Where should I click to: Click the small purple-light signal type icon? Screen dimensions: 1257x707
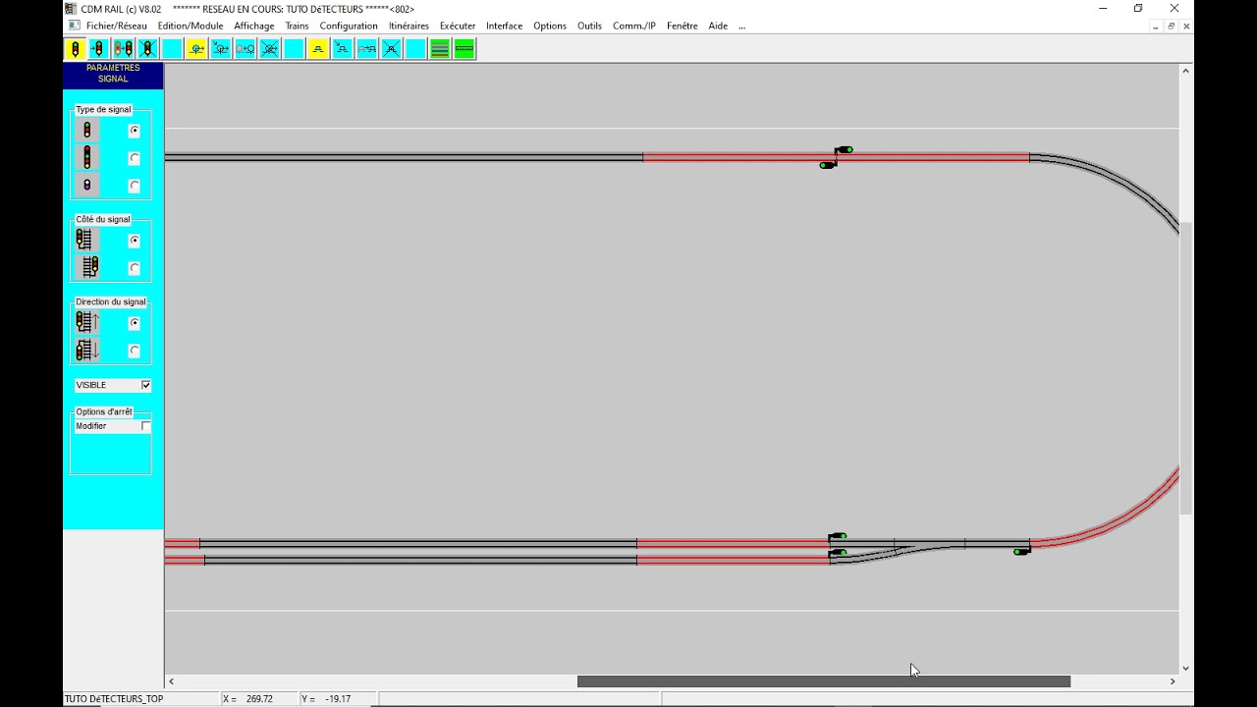[x=87, y=185]
